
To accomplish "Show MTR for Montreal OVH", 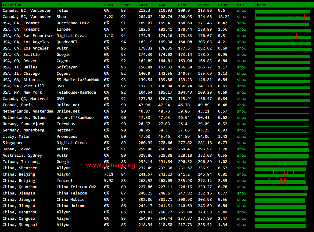I will pyautogui.click(x=241, y=98).
